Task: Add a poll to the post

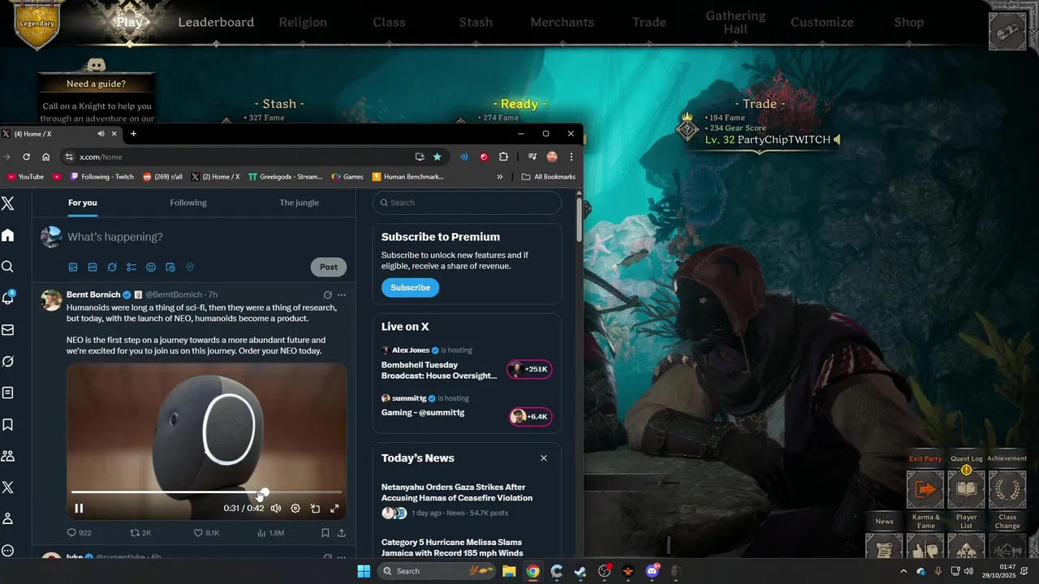Action: [131, 267]
